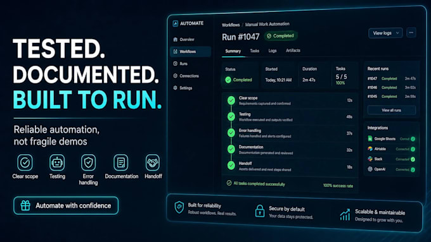Click Airtable connected status check
This screenshot has height=242, width=431.
pos(413,149)
